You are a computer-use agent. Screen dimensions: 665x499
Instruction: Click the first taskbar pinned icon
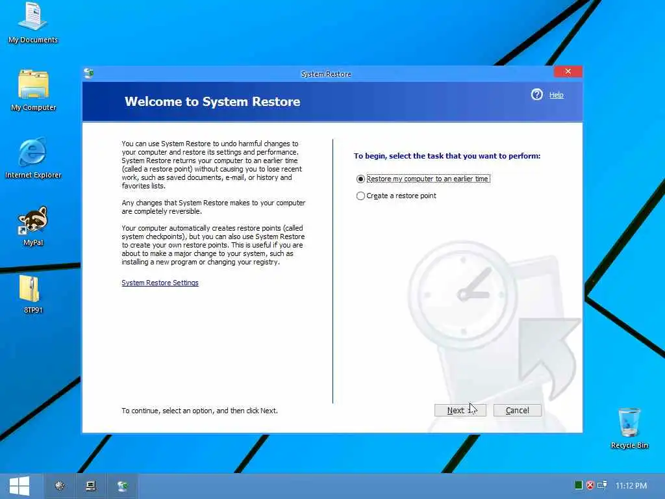[60, 486]
